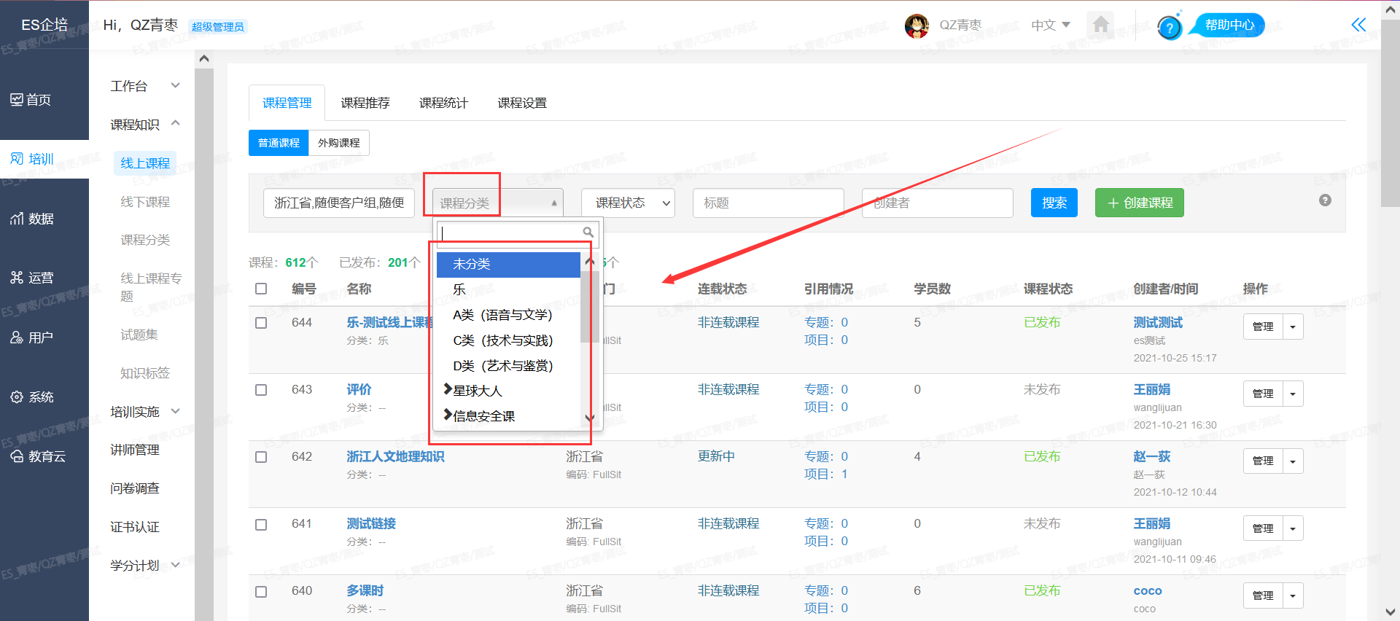This screenshot has height=621, width=1400.
Task: Choose 未分类 in category list
Action: coord(508,264)
